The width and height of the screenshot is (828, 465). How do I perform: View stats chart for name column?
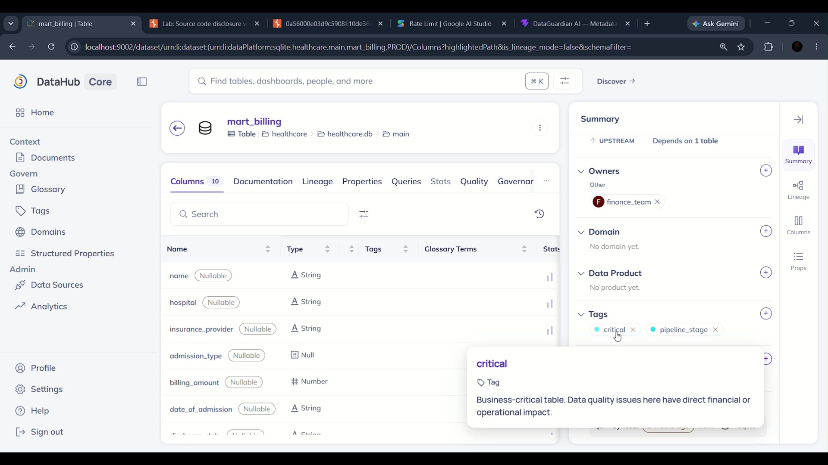tap(550, 277)
